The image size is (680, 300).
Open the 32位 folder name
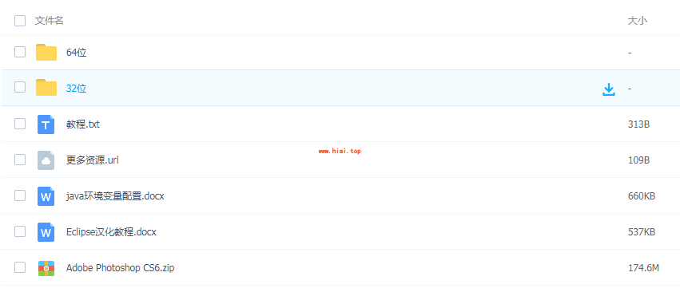pyautogui.click(x=77, y=89)
